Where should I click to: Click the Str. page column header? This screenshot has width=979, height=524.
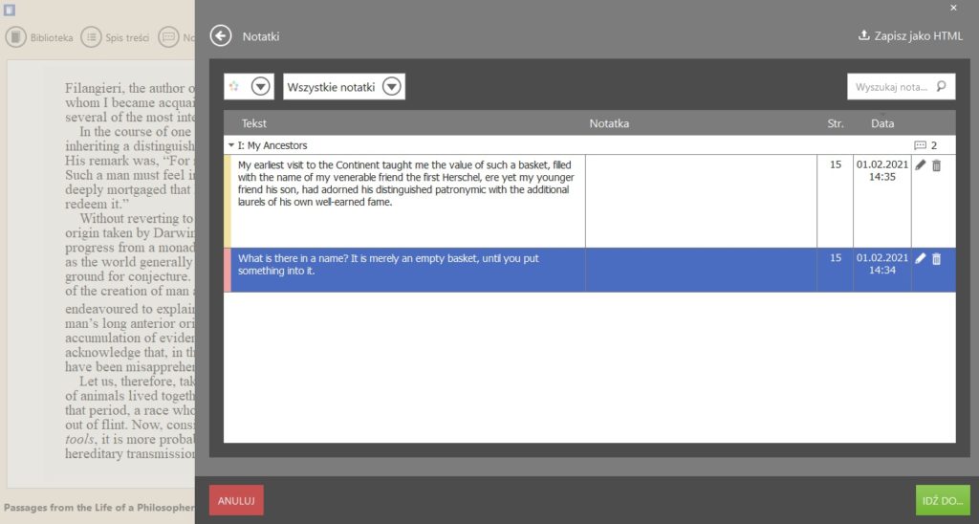pyautogui.click(x=836, y=123)
